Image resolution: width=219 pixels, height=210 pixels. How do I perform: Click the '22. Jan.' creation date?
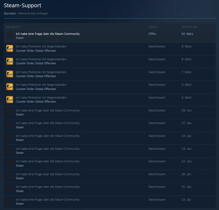[187, 161]
